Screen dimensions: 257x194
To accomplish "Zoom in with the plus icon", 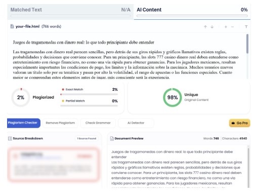I will (x=226, y=27).
